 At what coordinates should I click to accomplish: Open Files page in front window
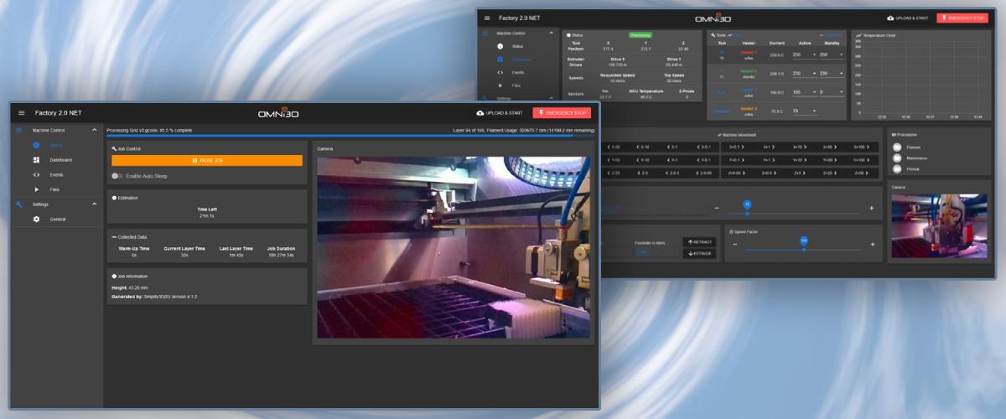[55, 189]
